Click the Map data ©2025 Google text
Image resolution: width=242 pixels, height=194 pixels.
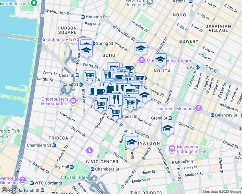222,191
